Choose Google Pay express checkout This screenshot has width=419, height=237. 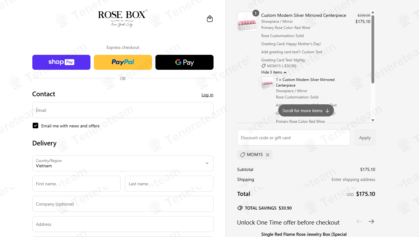184,62
